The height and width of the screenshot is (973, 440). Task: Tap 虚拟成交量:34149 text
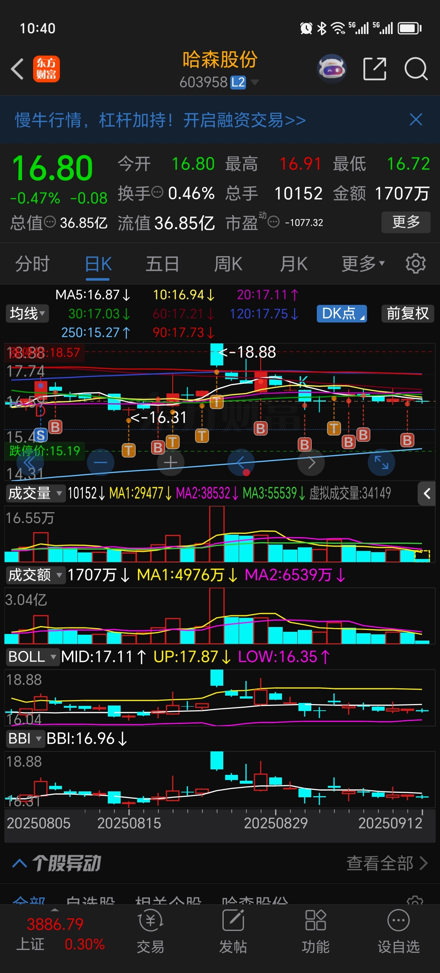coord(350,493)
